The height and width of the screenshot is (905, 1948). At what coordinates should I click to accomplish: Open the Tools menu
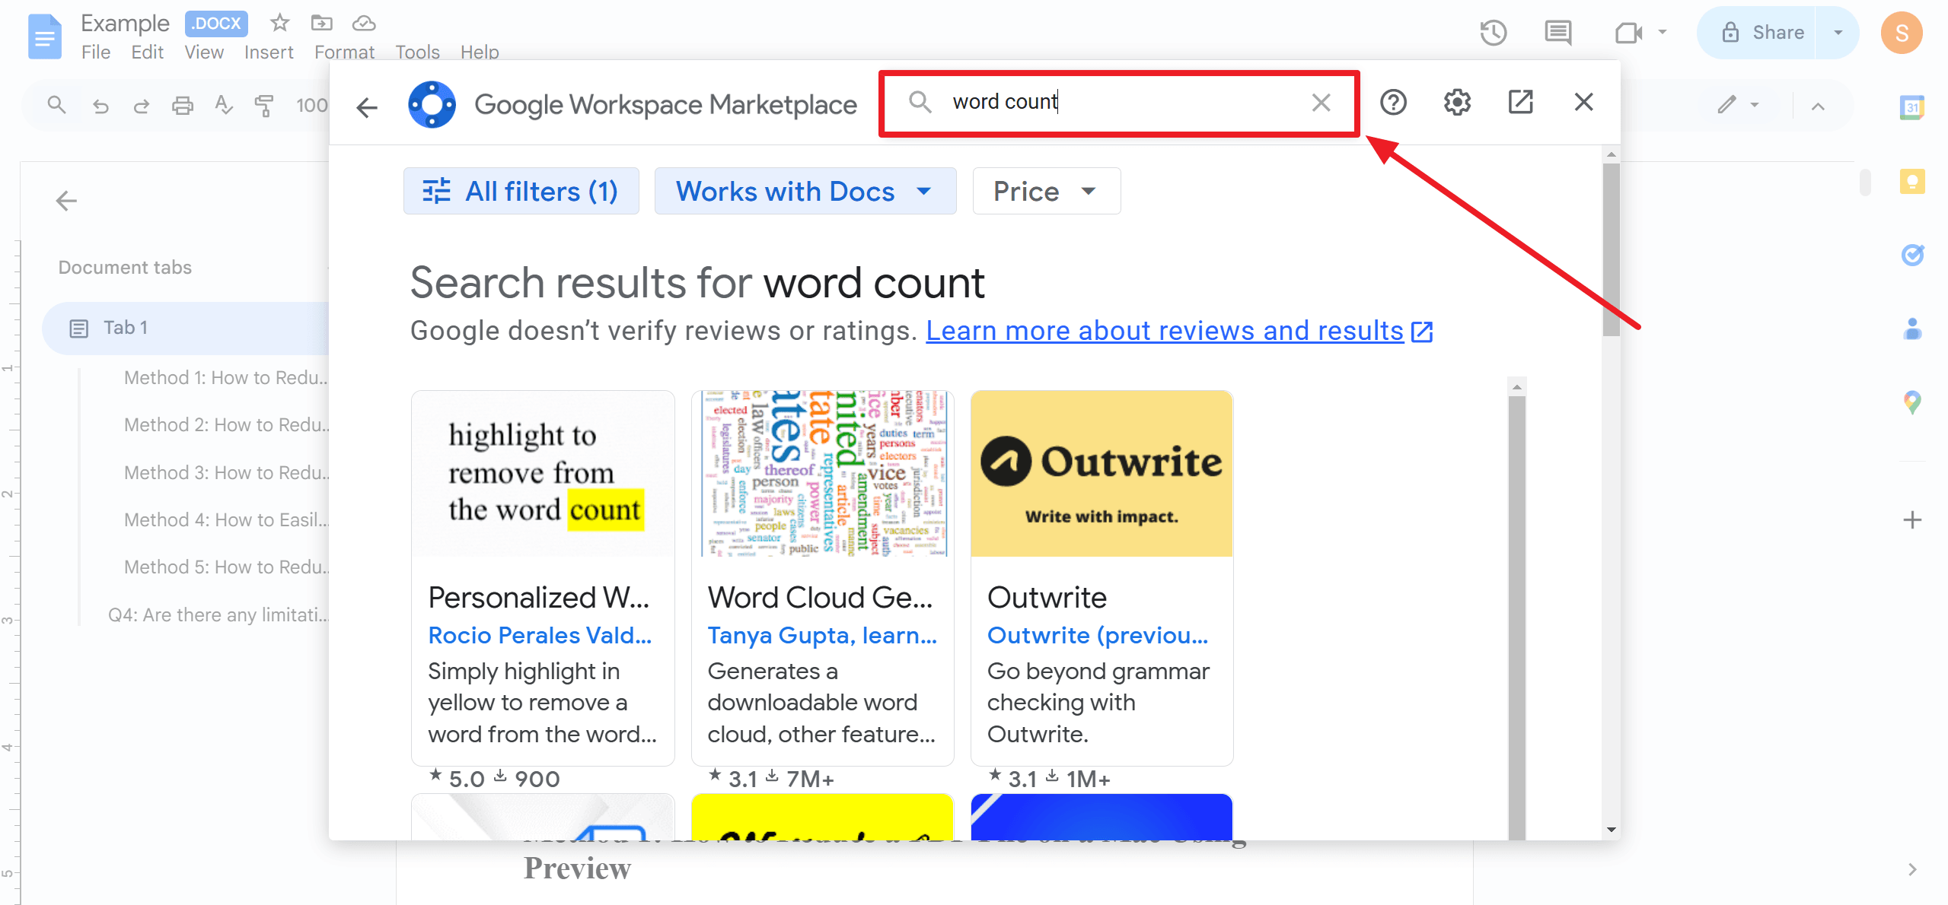417,52
